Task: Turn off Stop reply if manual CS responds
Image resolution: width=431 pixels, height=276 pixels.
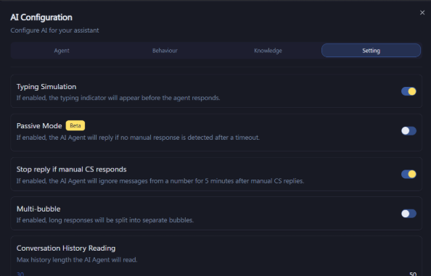Action: click(409, 174)
